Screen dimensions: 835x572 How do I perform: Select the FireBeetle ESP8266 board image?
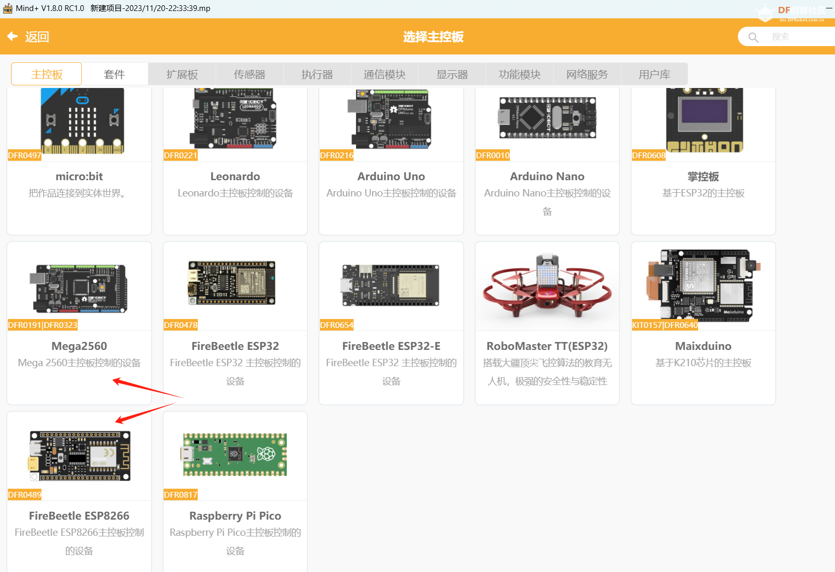pos(80,456)
